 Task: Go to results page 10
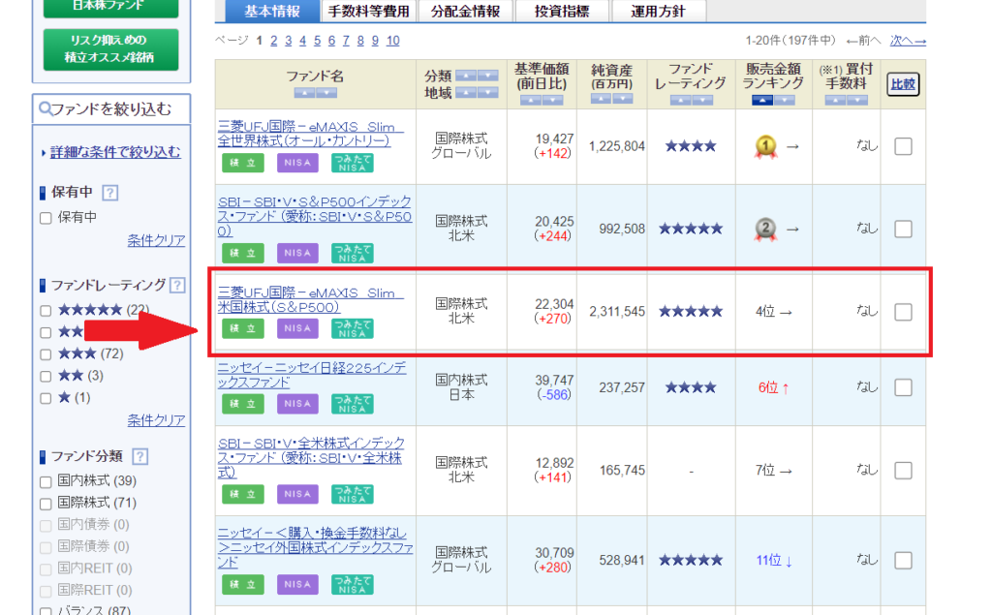[x=393, y=41]
